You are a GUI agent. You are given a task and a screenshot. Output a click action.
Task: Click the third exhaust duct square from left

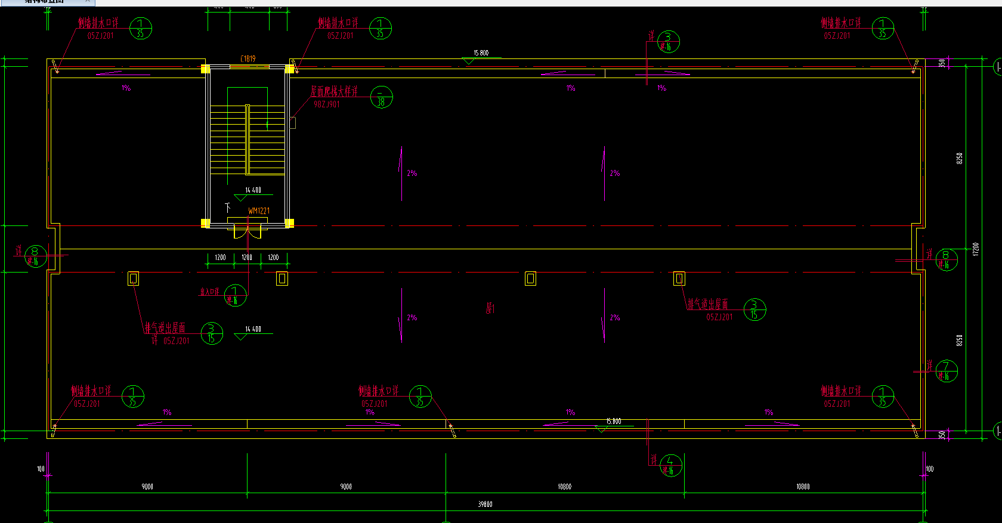[x=530, y=278]
